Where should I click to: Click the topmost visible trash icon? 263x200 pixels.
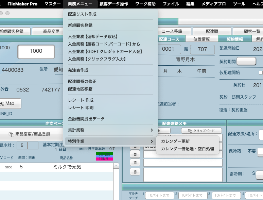coord(135,146)
